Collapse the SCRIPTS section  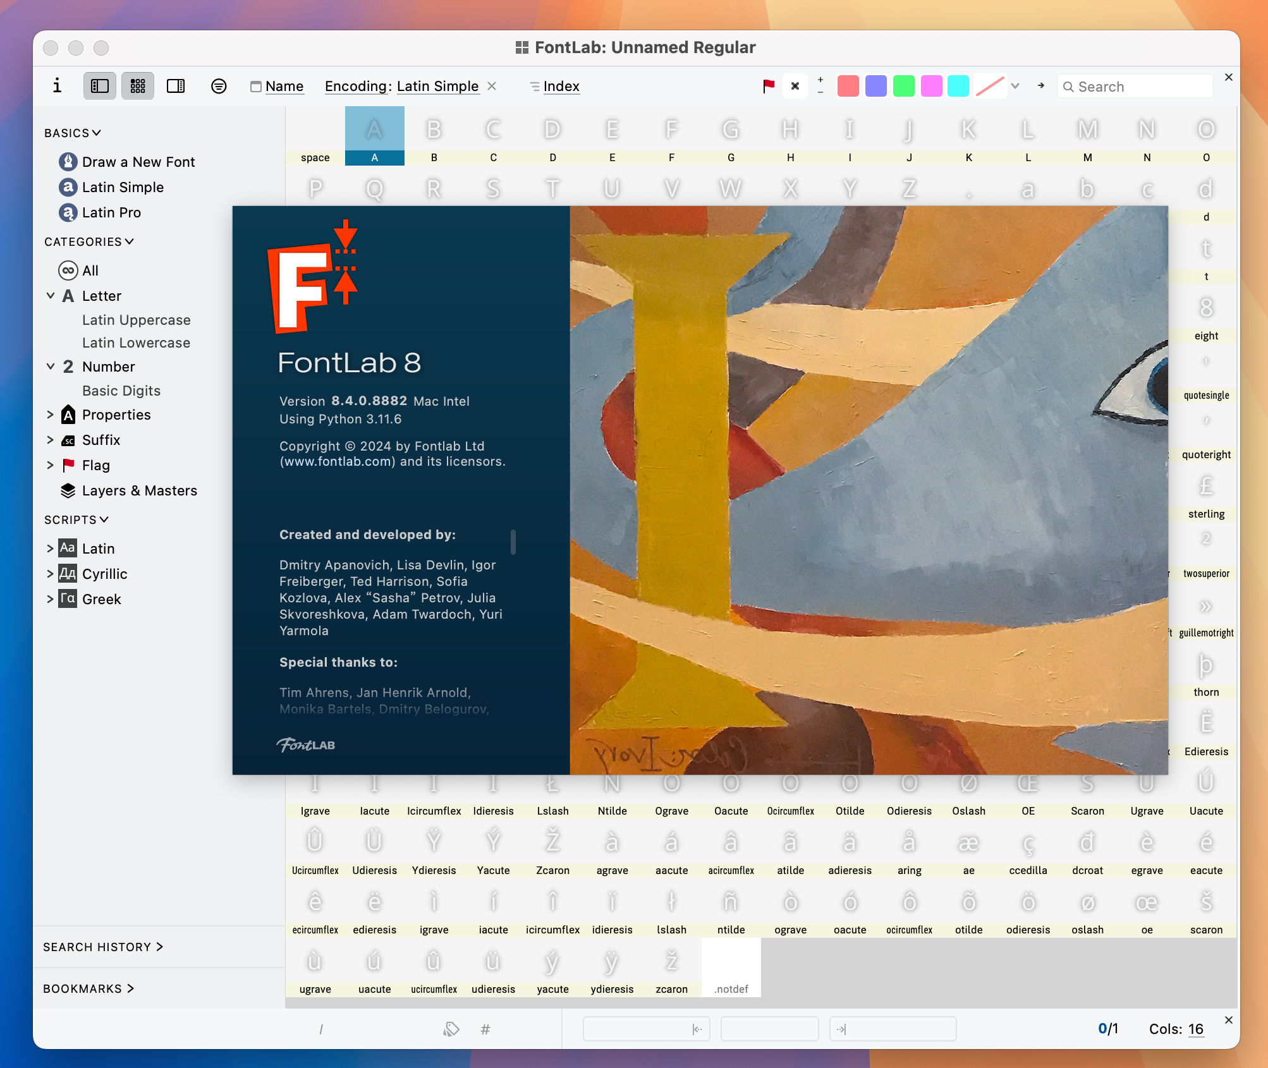76,519
